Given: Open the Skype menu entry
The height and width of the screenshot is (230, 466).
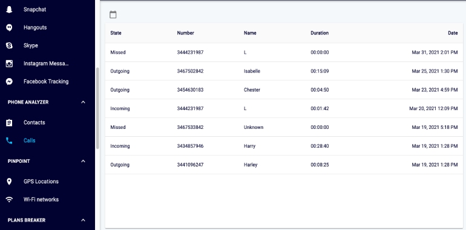Looking at the screenshot, I should [x=31, y=45].
